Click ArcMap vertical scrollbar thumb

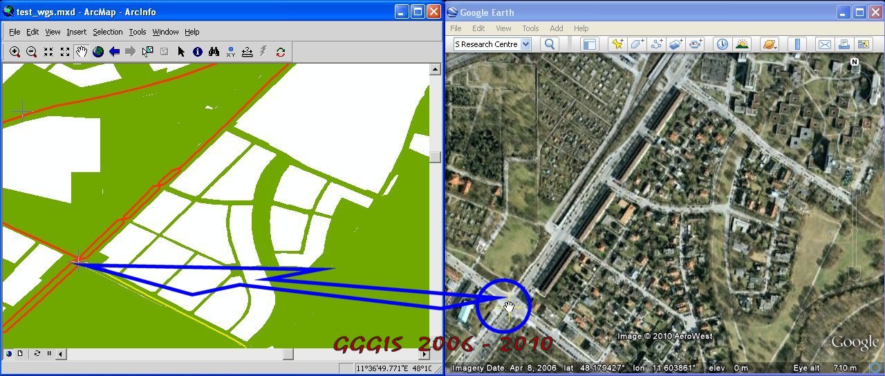coord(435,157)
